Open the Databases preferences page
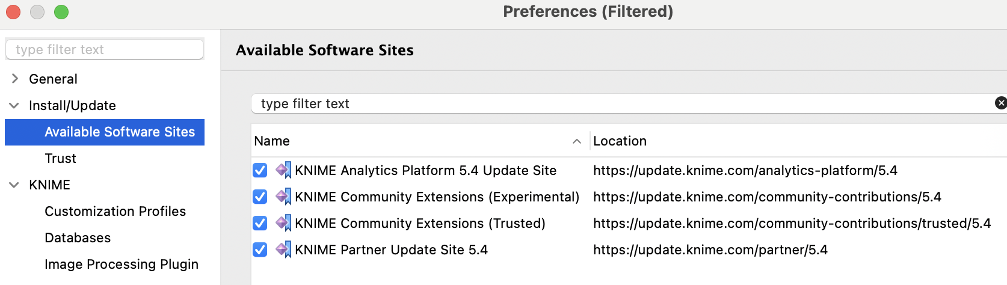This screenshot has width=1007, height=285. tap(78, 237)
